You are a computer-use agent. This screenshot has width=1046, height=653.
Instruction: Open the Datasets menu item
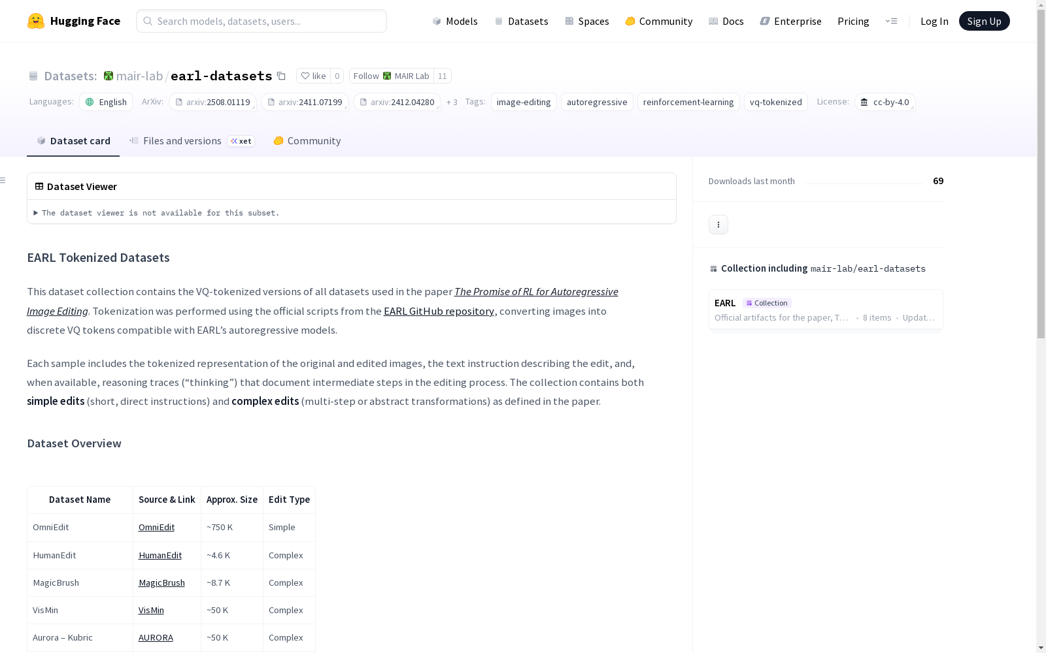(521, 21)
